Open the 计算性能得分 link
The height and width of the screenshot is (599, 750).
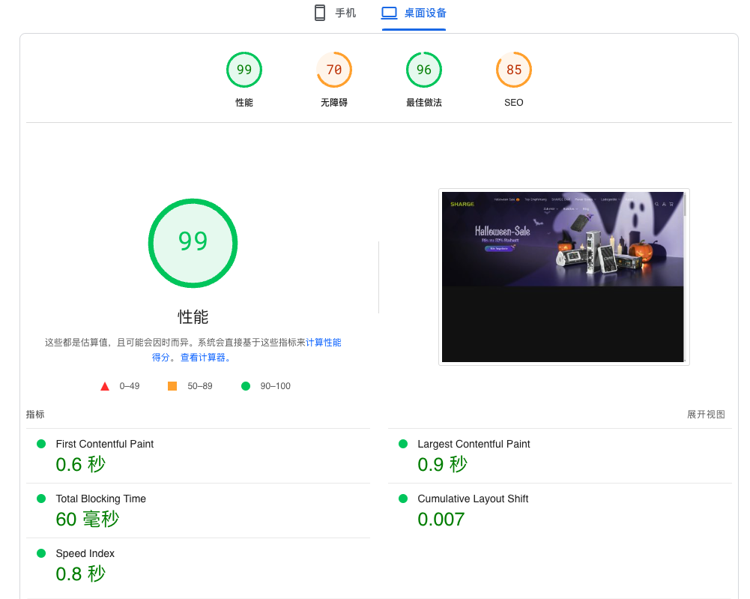click(x=325, y=342)
